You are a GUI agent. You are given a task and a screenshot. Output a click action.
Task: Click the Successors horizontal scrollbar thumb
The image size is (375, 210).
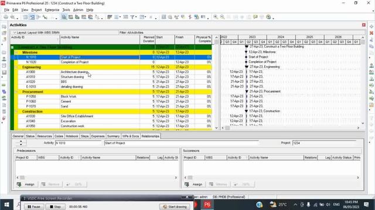click(x=190, y=177)
